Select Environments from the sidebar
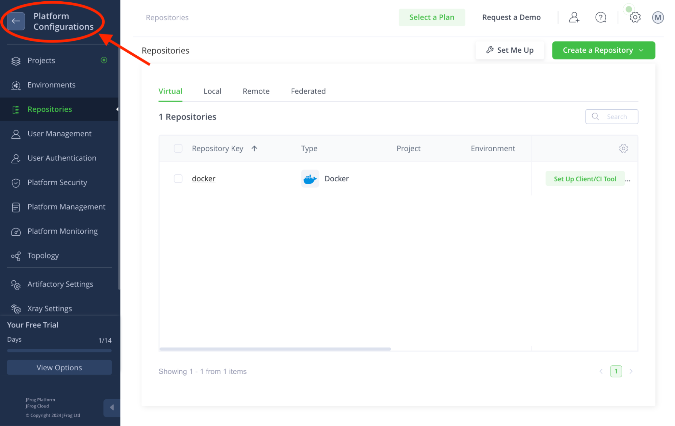Screen dimensions: 675x426 point(51,85)
